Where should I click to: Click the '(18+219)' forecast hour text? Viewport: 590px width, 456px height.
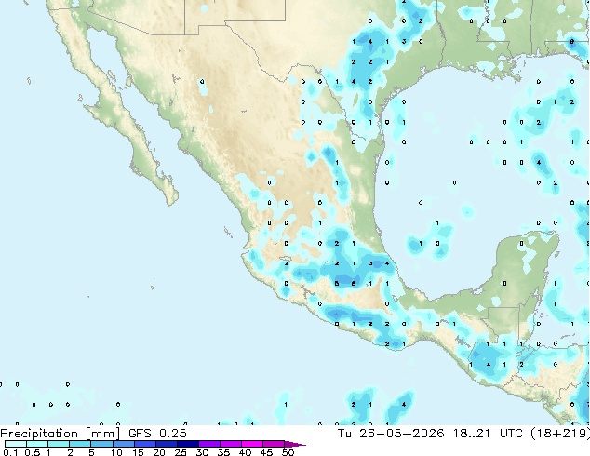click(560, 434)
